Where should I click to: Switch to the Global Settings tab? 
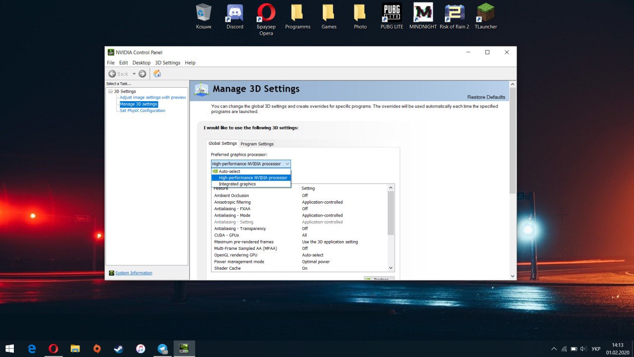[222, 143]
